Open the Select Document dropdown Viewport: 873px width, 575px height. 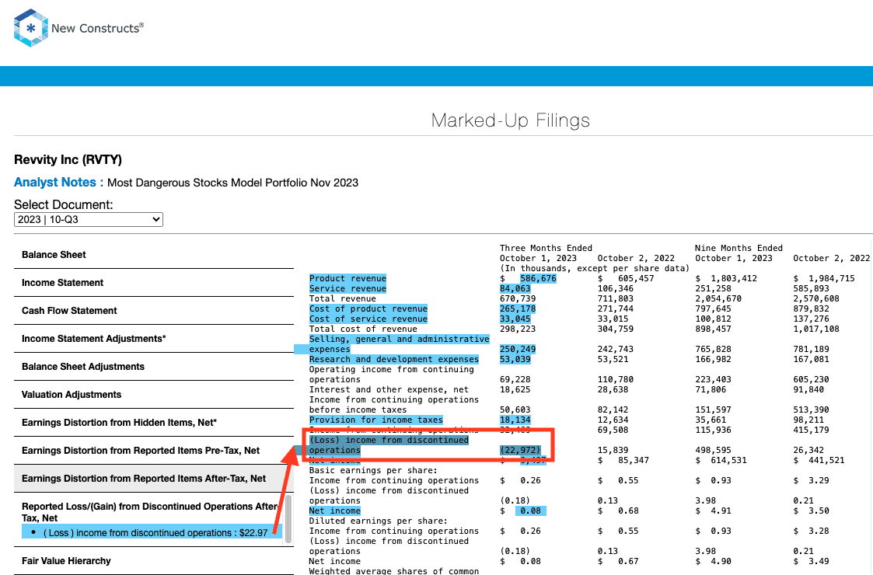click(89, 219)
